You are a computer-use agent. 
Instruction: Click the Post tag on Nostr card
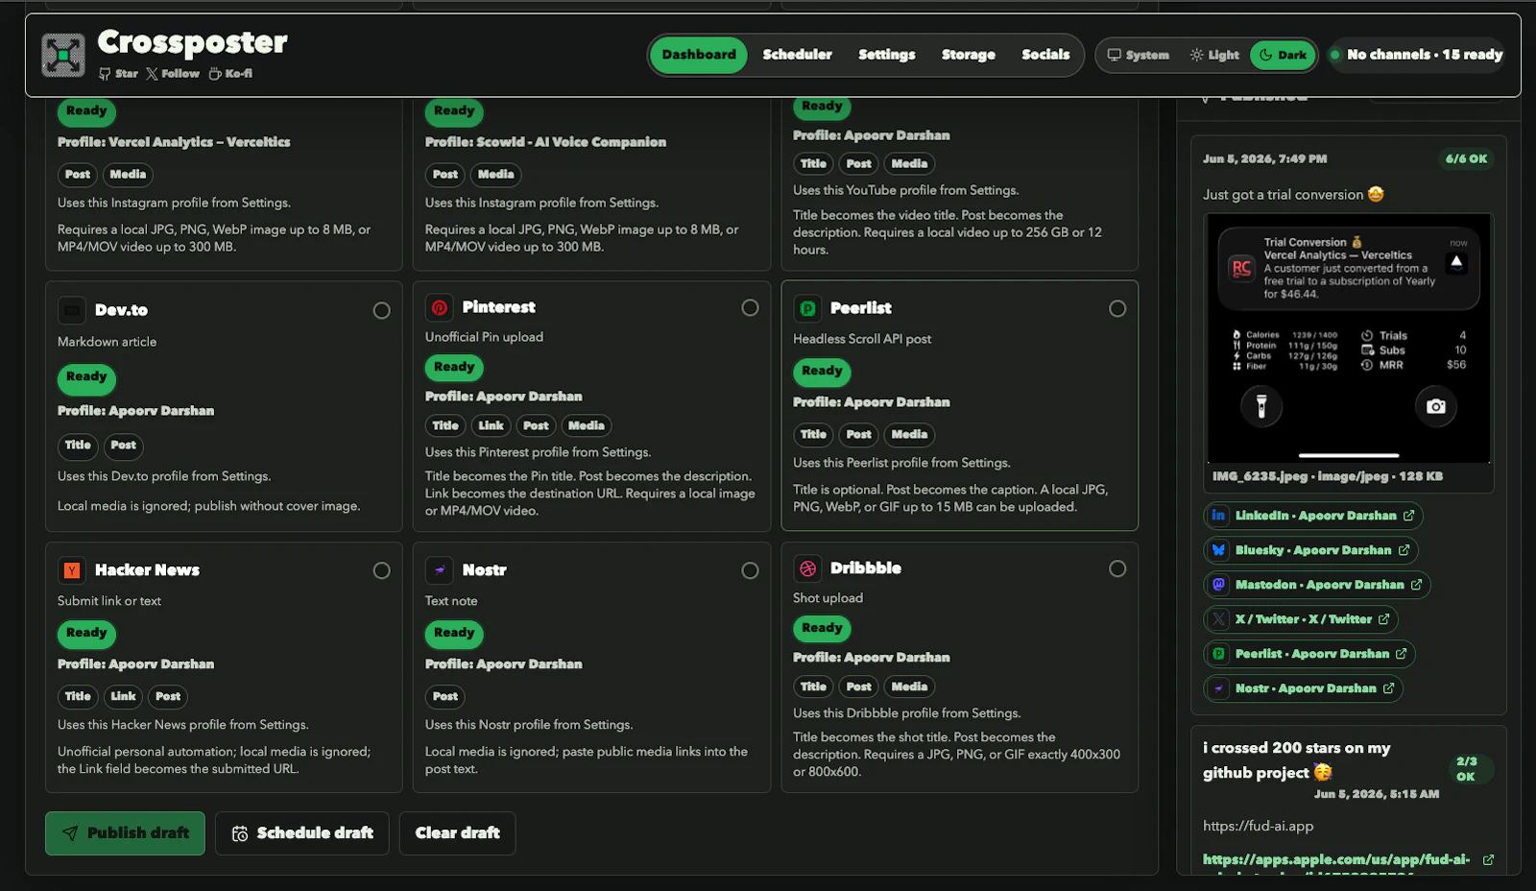click(445, 697)
